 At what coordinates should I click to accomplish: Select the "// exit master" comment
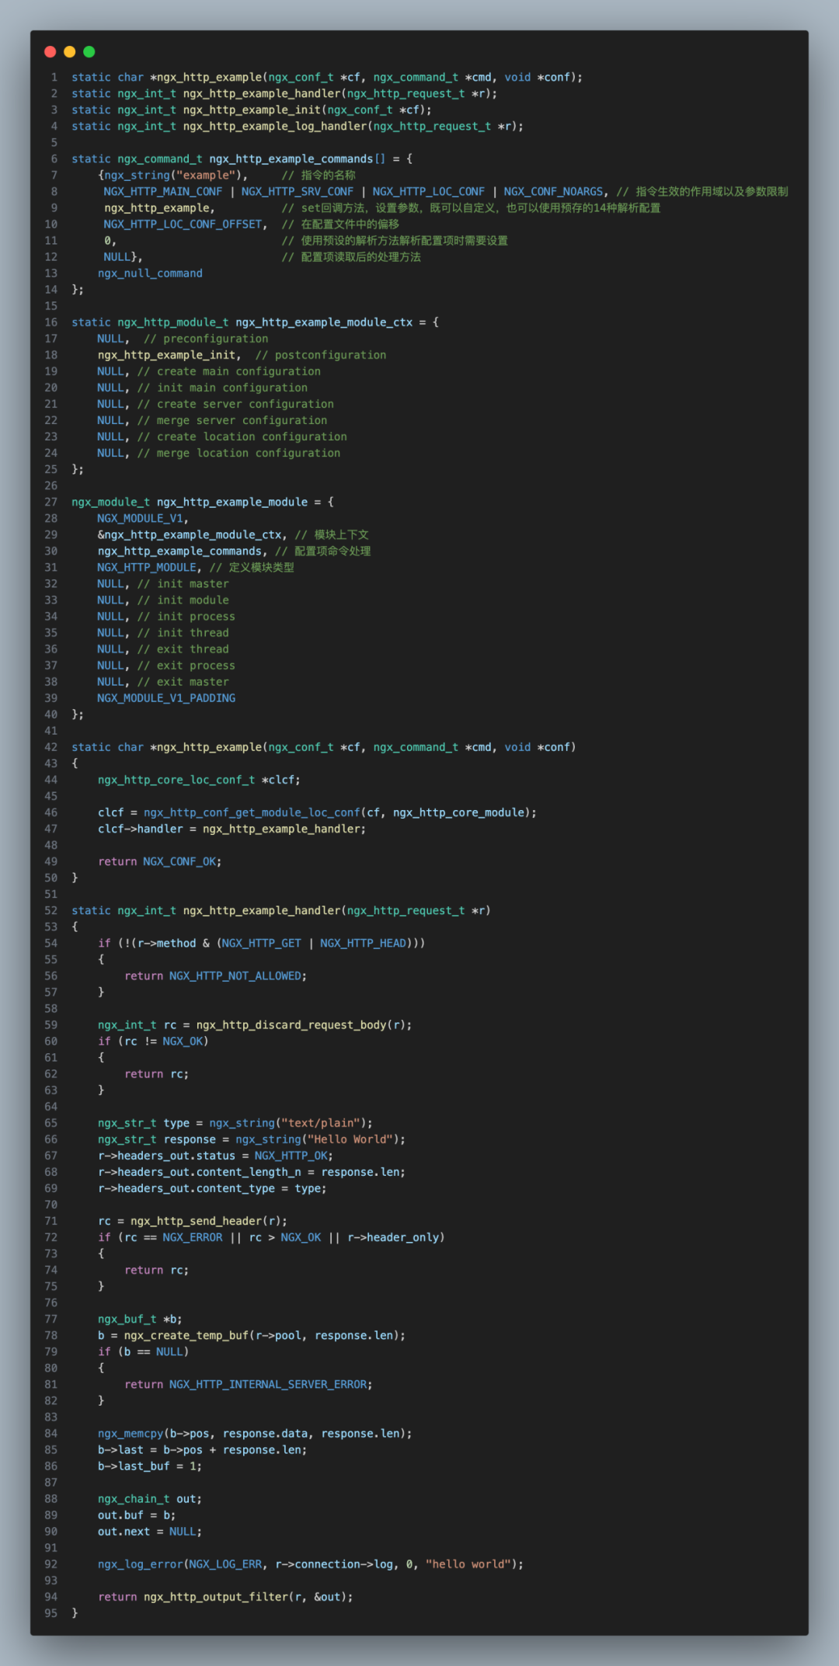183,682
